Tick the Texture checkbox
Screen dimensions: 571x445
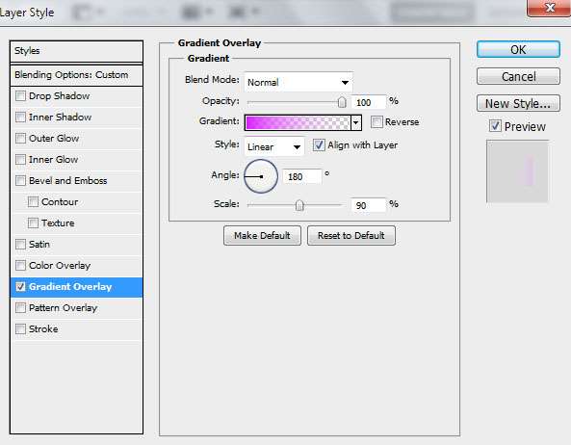coord(33,222)
